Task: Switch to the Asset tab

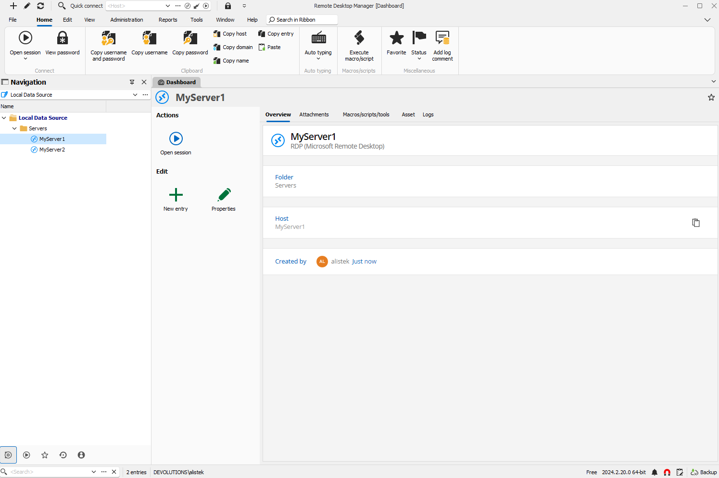Action: [408, 114]
